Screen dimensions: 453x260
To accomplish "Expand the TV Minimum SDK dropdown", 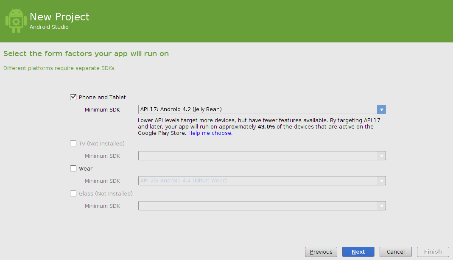I will tap(262, 156).
